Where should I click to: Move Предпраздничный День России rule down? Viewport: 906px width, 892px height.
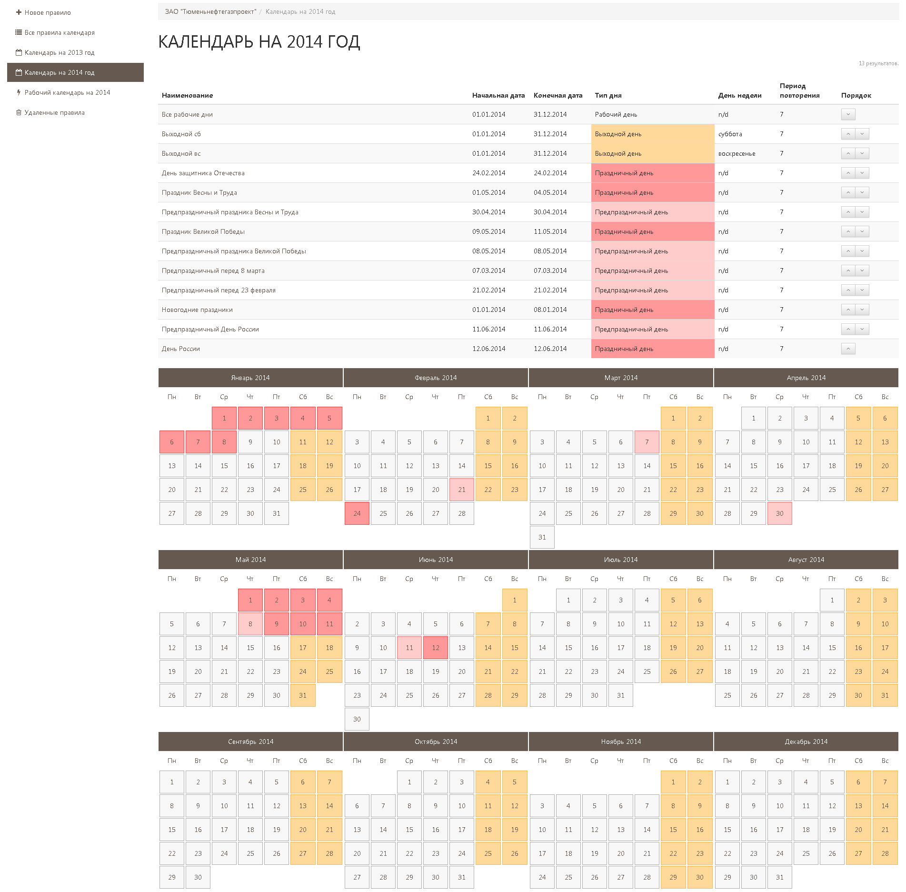(x=862, y=329)
